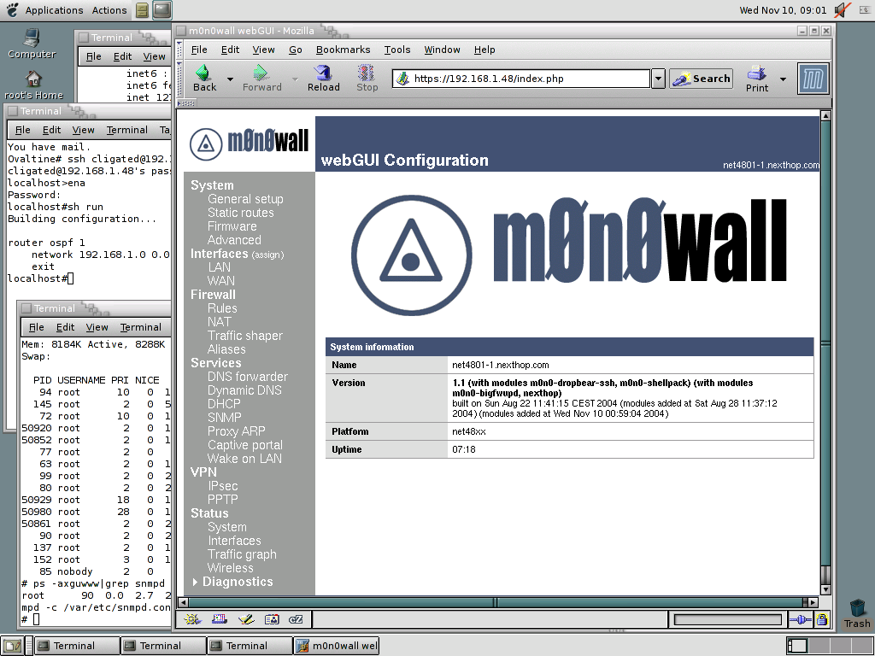This screenshot has height=656, width=875.
Task: Open the Back button history dropdown arrow
Action: [x=230, y=79]
